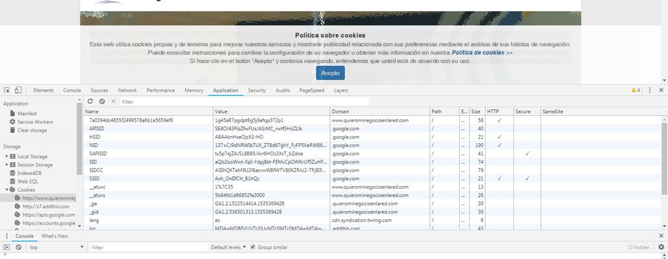This screenshot has width=668, height=259.
Task: Click the Acepto cookie consent button
Action: click(330, 73)
